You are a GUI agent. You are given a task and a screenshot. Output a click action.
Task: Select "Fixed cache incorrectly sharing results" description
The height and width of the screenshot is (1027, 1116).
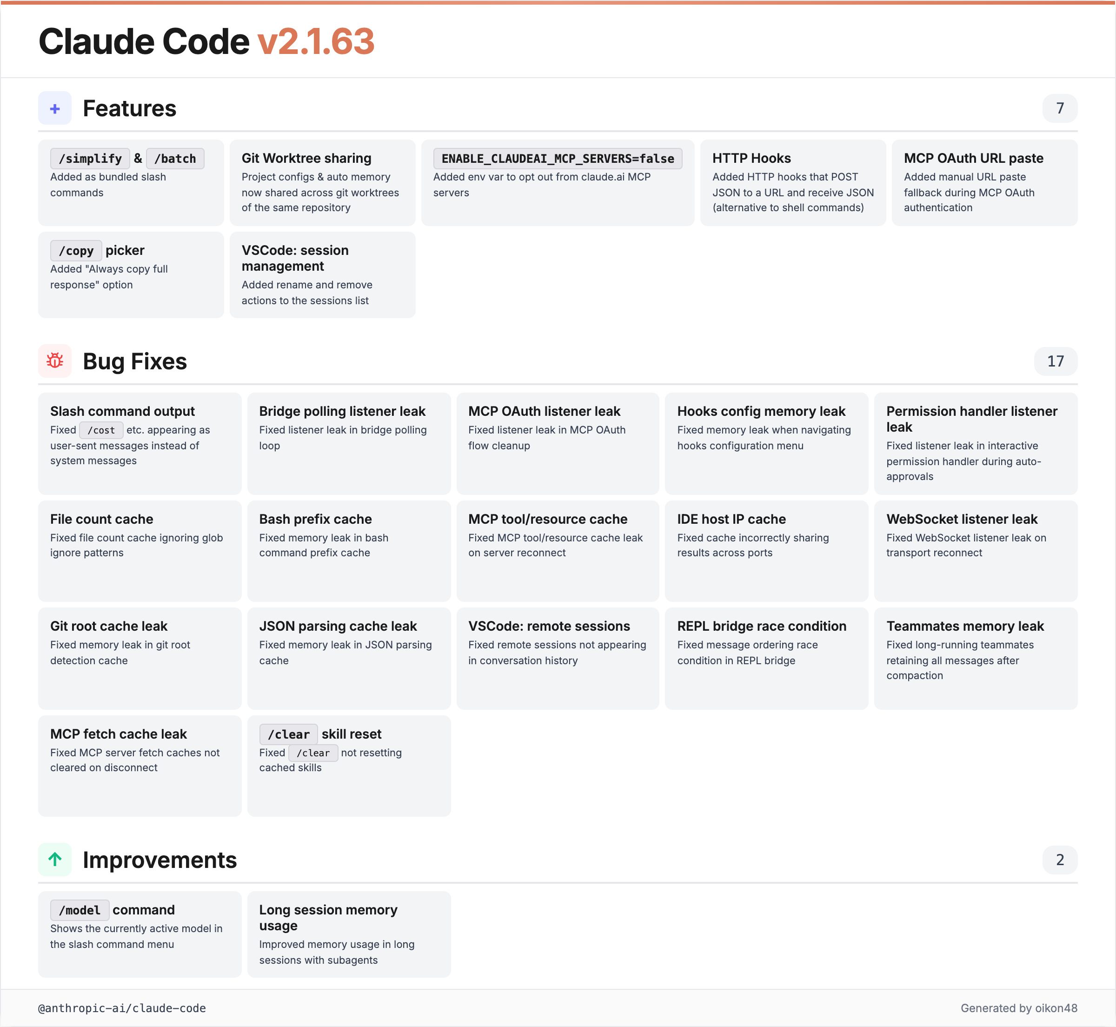click(753, 545)
